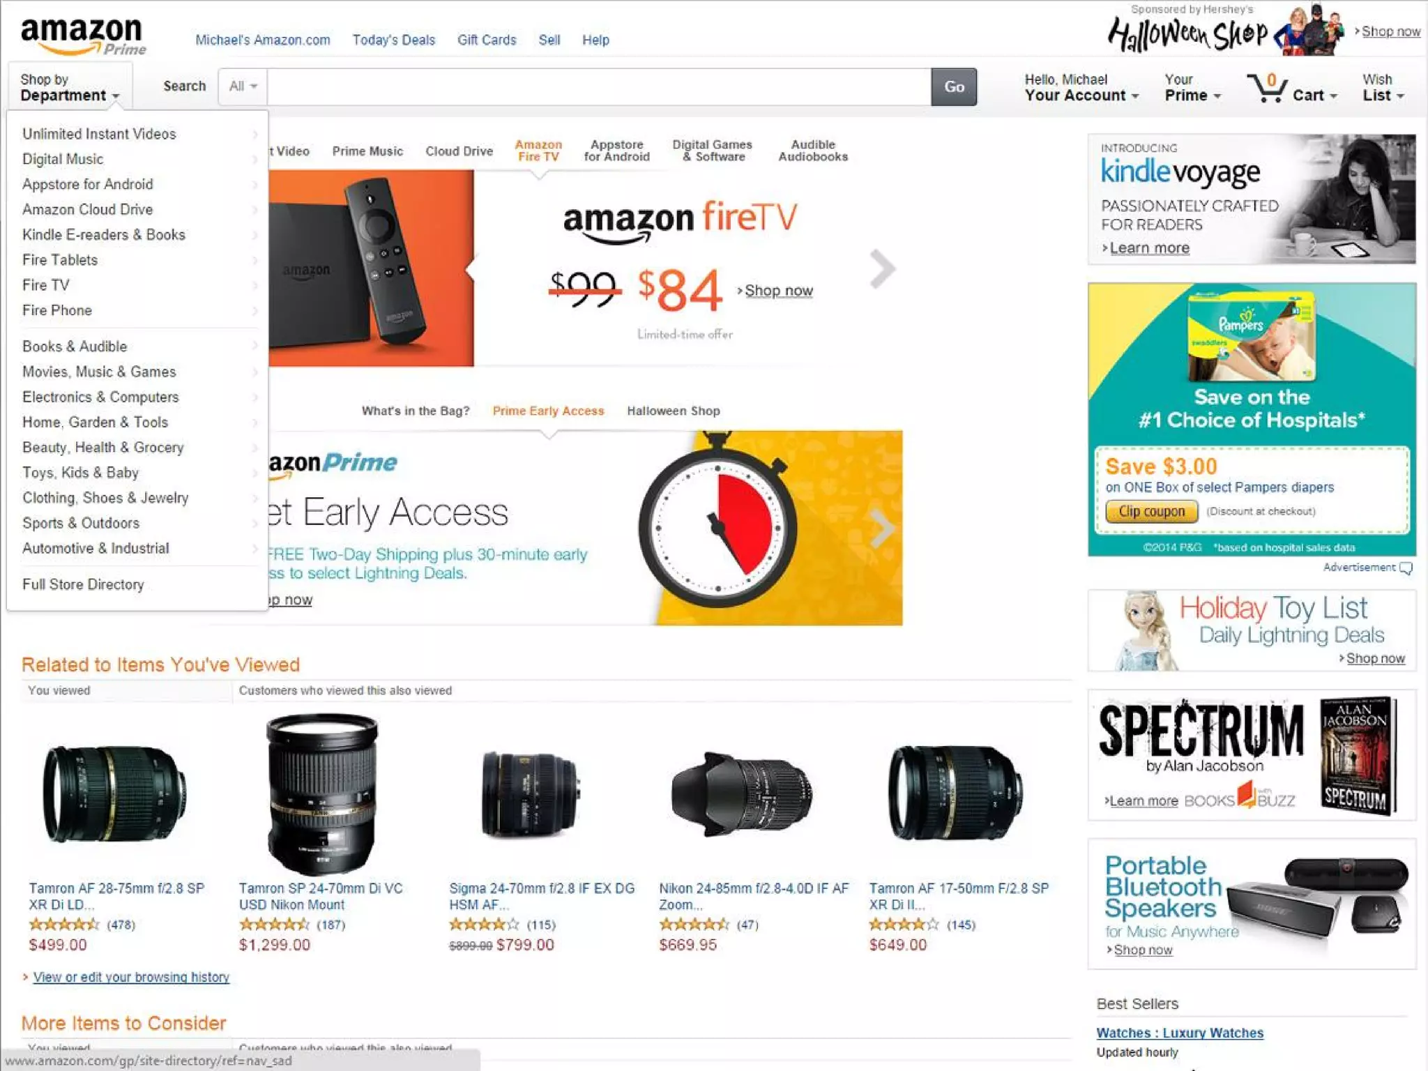
Task: Clip the Pampers coupon
Action: coord(1151,512)
